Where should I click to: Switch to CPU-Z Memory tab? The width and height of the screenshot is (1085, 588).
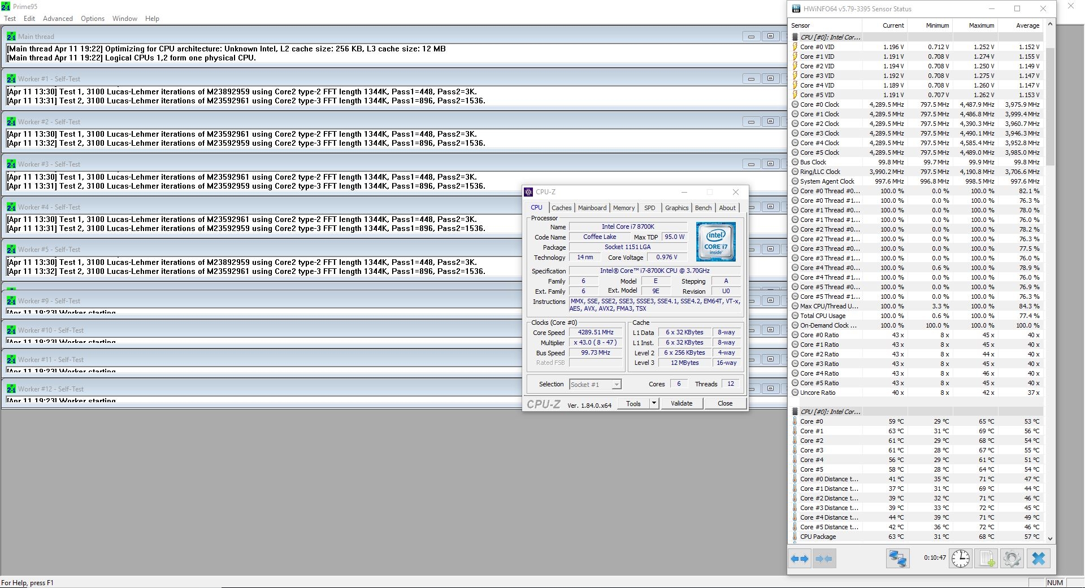pyautogui.click(x=624, y=208)
